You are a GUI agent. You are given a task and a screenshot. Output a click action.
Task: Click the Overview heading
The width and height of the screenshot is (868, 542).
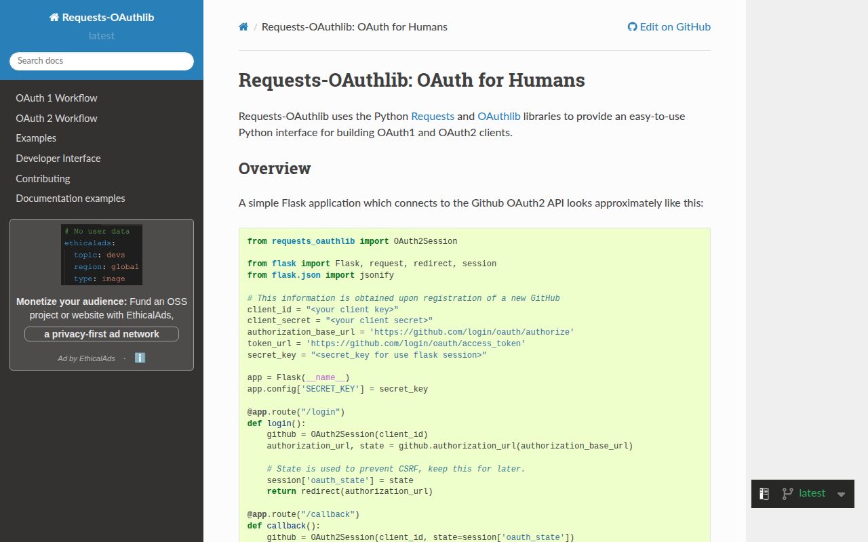(x=275, y=169)
